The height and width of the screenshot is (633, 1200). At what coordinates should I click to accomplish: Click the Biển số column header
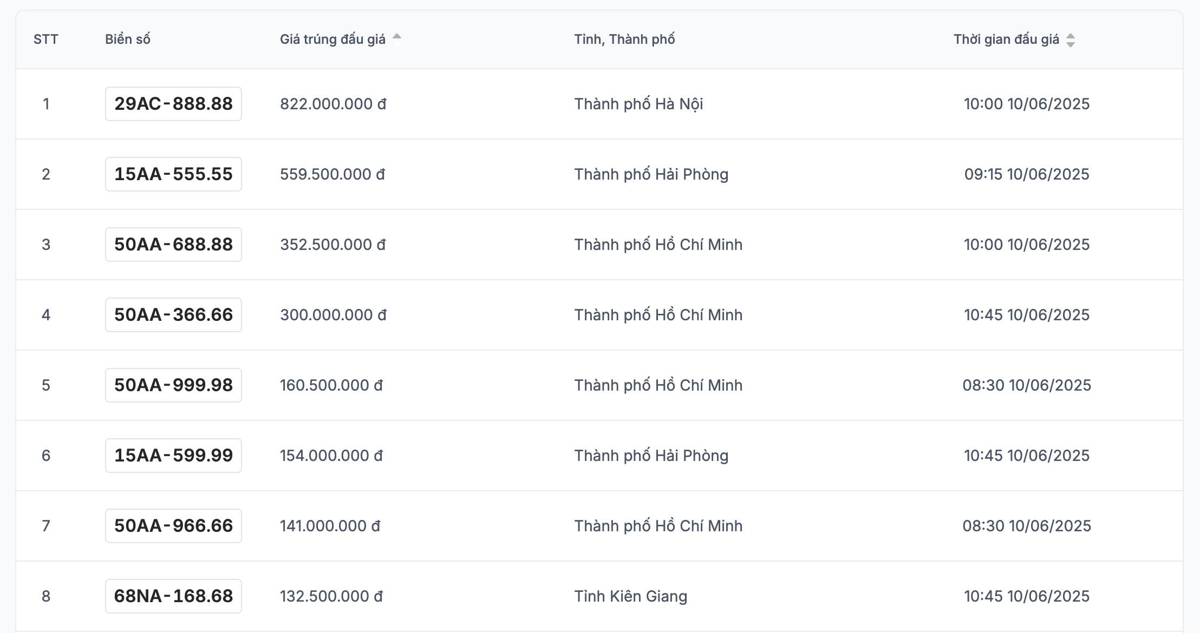pyautogui.click(x=128, y=39)
